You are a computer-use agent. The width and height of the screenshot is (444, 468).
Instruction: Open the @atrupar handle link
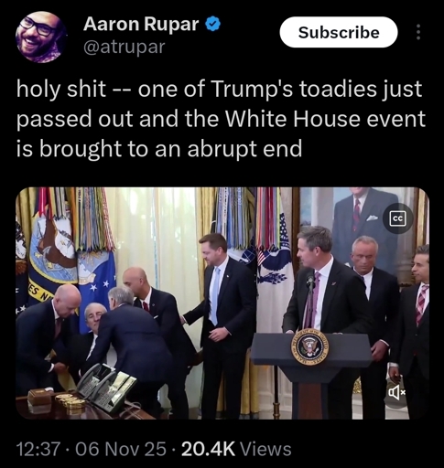coord(125,47)
